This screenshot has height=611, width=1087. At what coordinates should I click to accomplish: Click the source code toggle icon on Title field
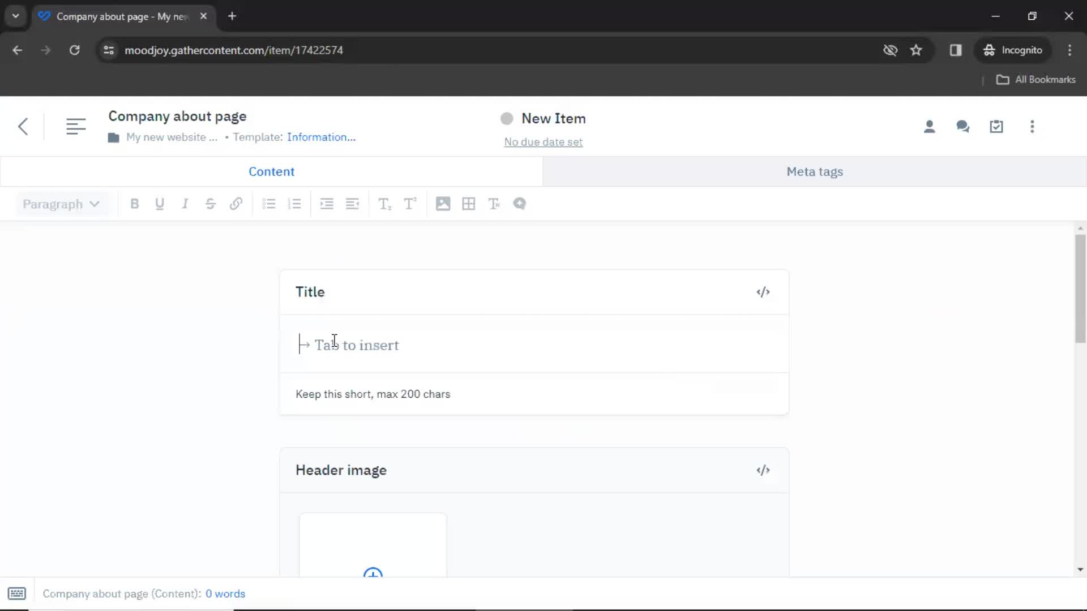(x=763, y=292)
